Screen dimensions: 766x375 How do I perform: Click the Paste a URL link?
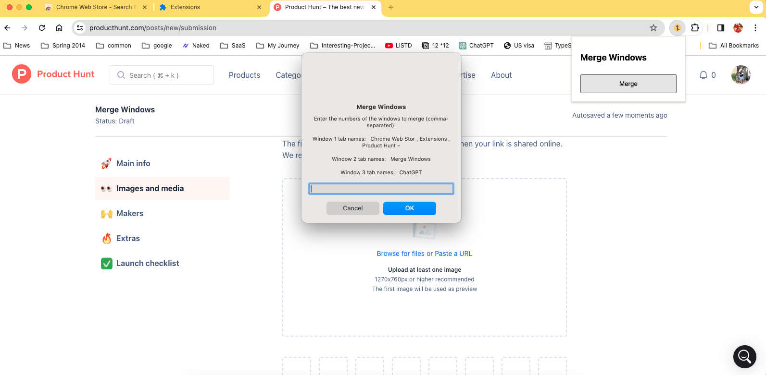(453, 254)
